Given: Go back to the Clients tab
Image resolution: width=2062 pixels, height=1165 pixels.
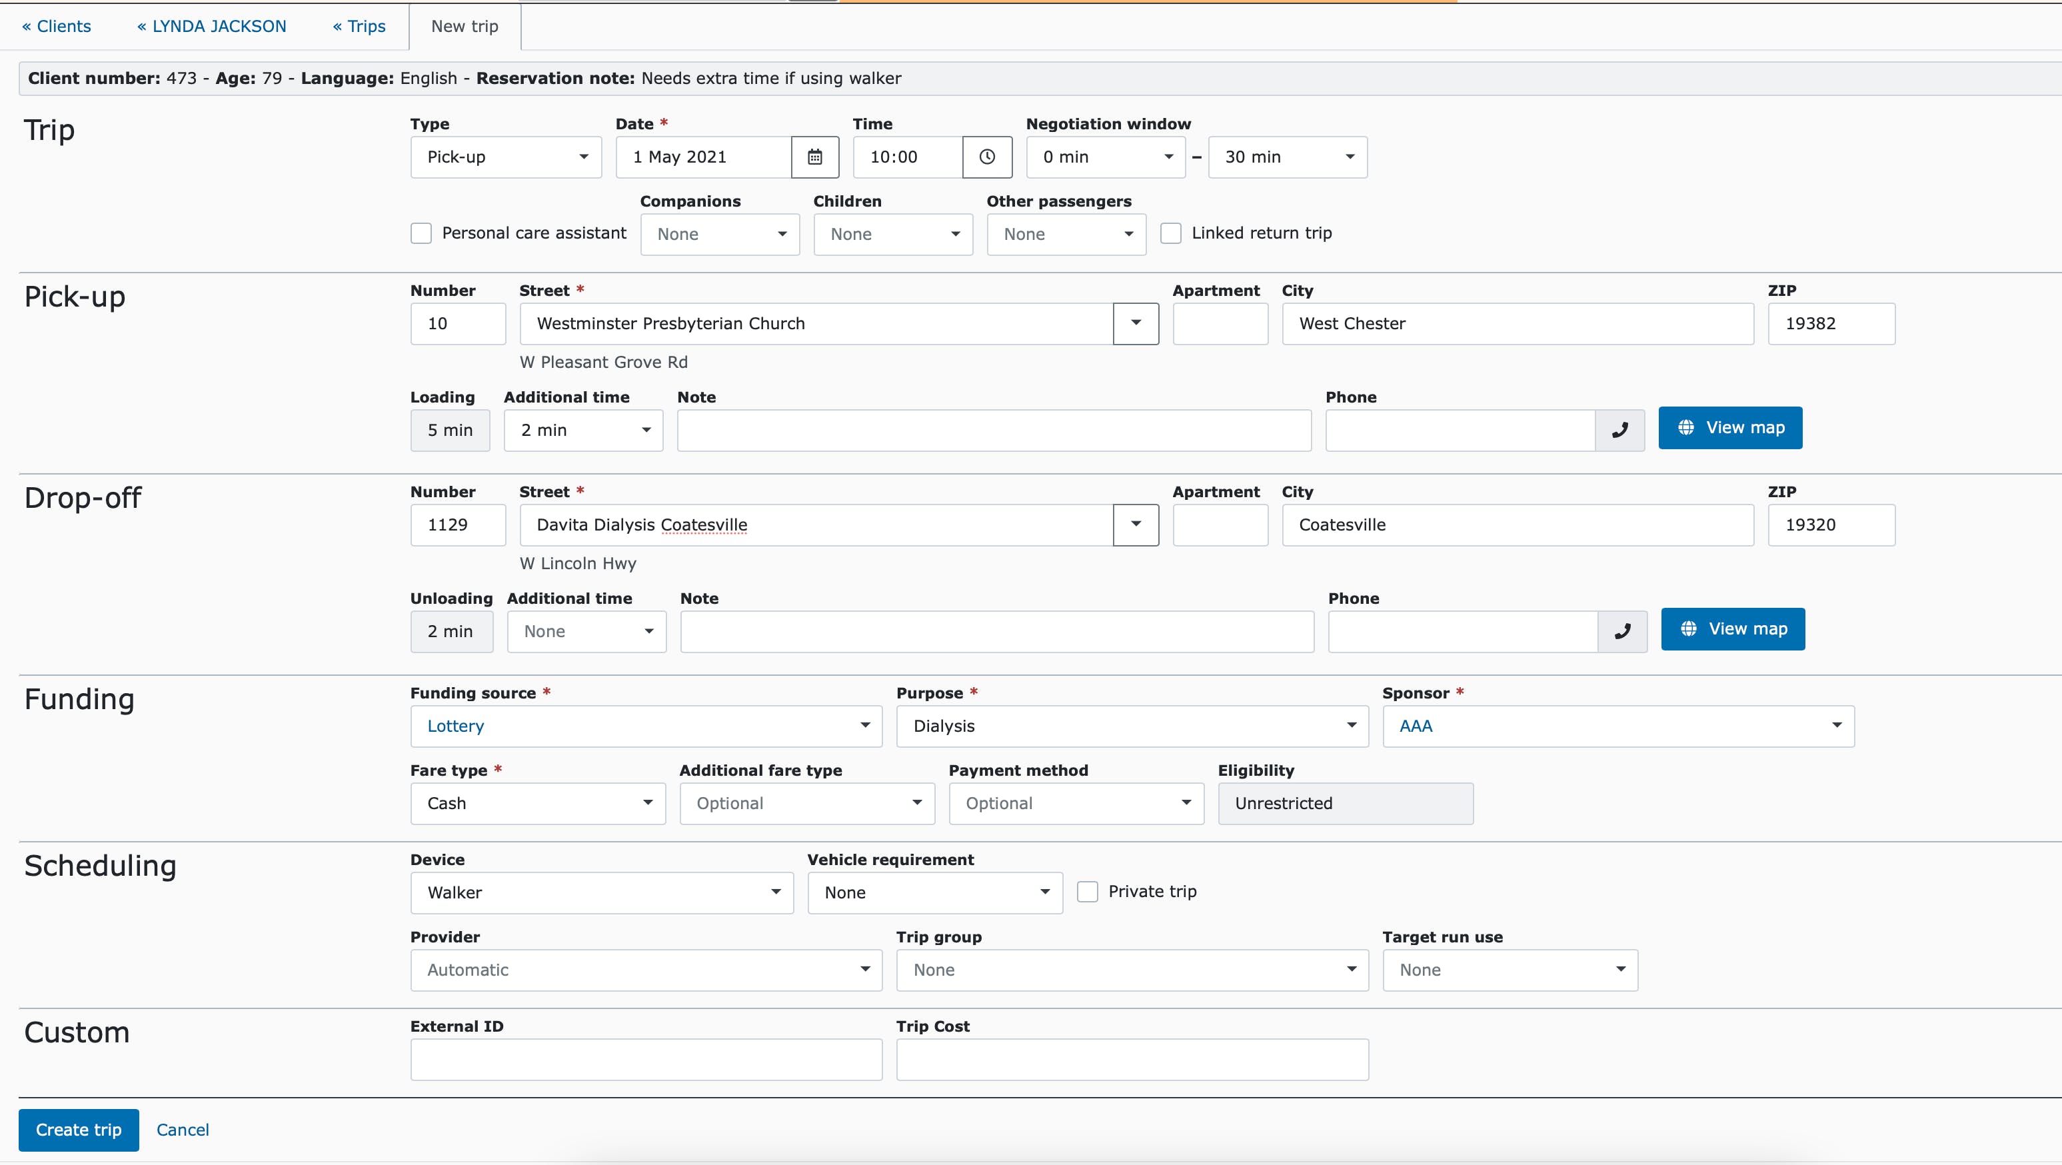Looking at the screenshot, I should pyautogui.click(x=57, y=27).
